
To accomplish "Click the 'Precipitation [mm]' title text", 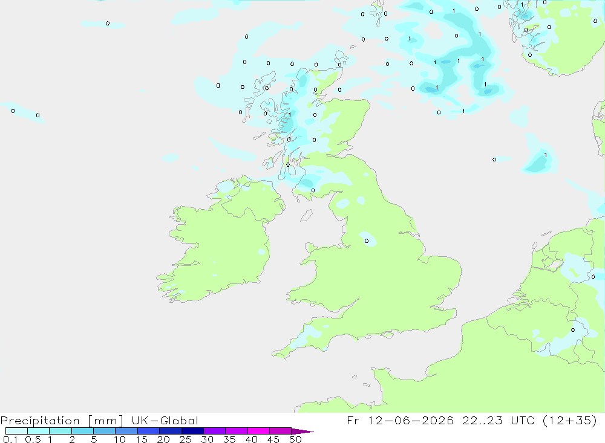I will (62, 421).
